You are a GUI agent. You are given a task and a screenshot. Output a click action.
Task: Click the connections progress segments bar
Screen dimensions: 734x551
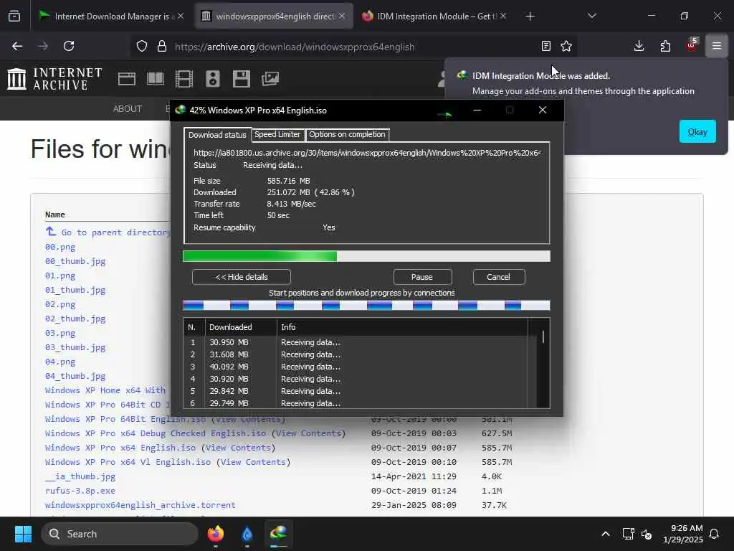pyautogui.click(x=366, y=306)
